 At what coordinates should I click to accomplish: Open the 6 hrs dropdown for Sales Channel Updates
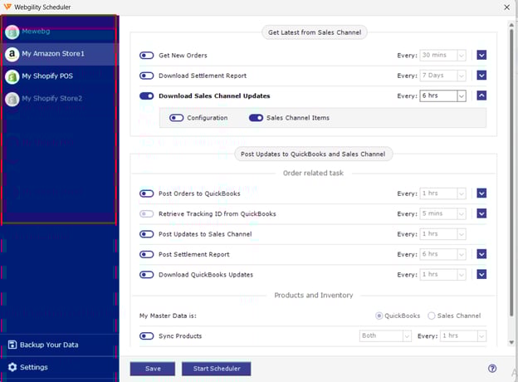click(x=442, y=95)
